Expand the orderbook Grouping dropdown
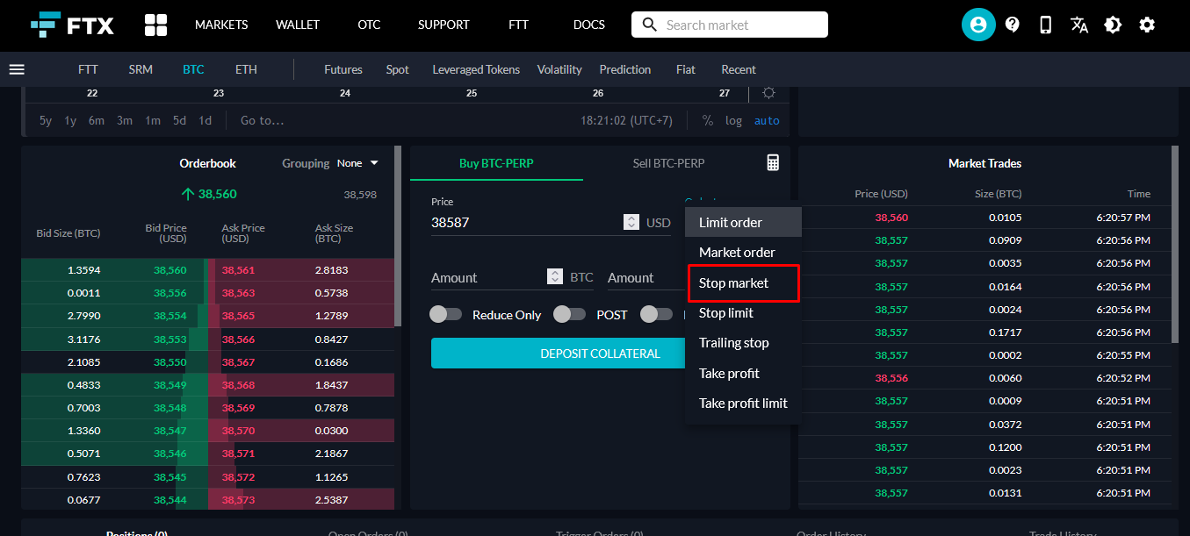The height and width of the screenshot is (536, 1190). [360, 163]
